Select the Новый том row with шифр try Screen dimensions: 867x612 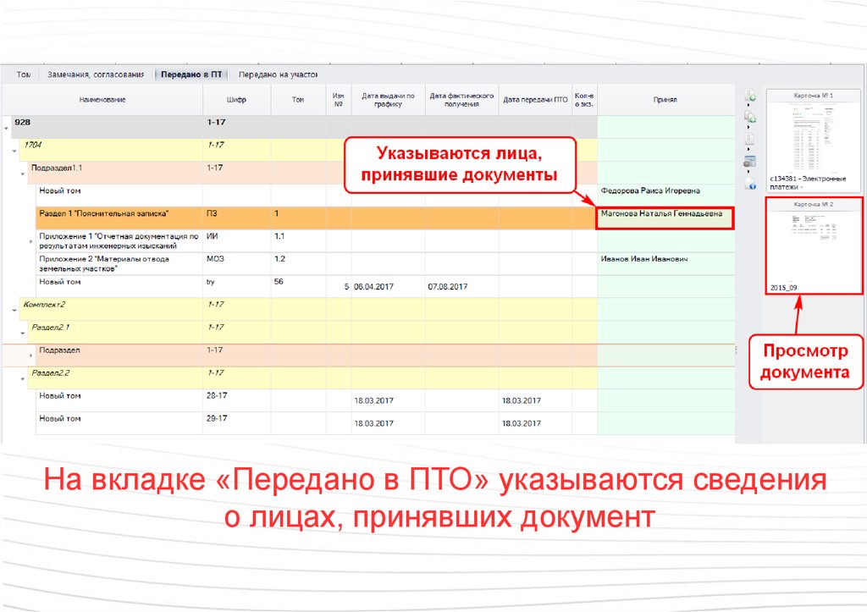pos(385,286)
